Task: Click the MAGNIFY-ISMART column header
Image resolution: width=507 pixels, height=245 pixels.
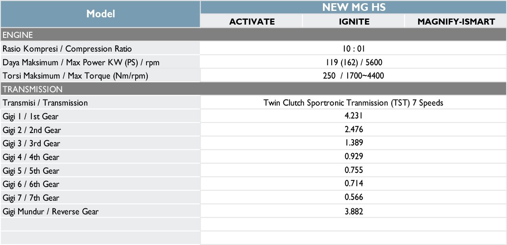Action: tap(456, 22)
